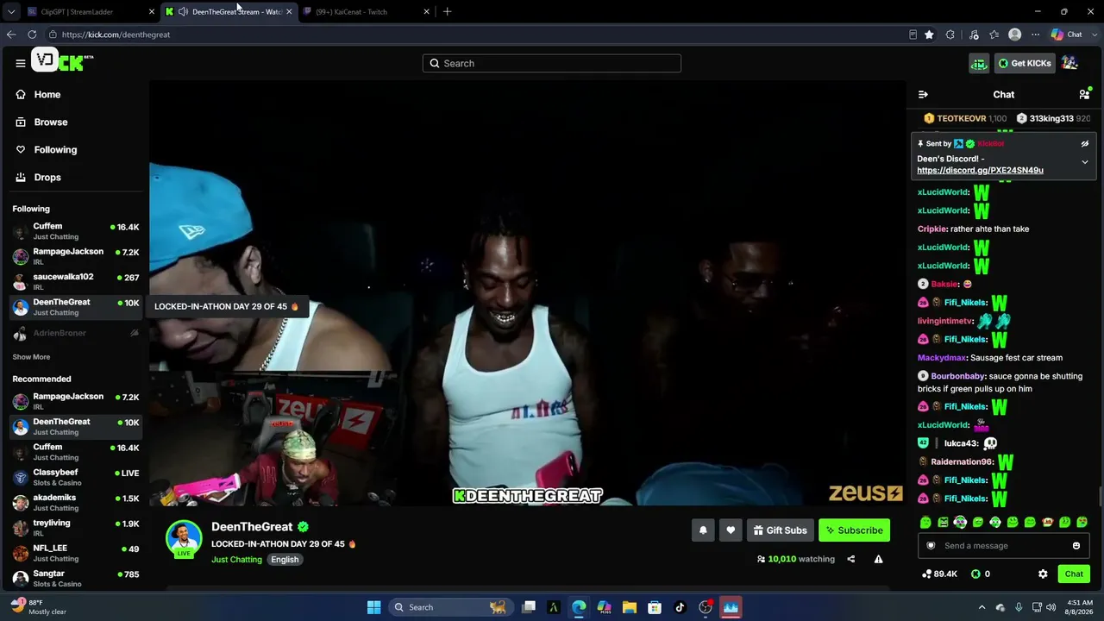
Task: Open the offline AdrienBroner channel
Action: [x=76, y=333]
